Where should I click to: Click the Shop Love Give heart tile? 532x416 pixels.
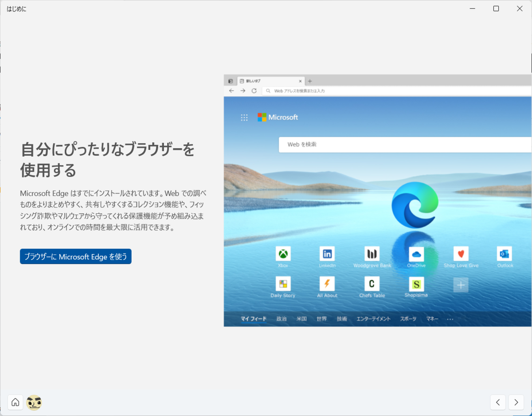[461, 257]
